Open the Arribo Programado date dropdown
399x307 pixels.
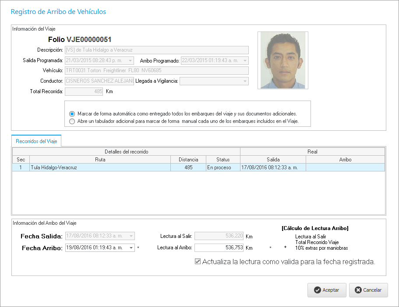click(x=244, y=61)
